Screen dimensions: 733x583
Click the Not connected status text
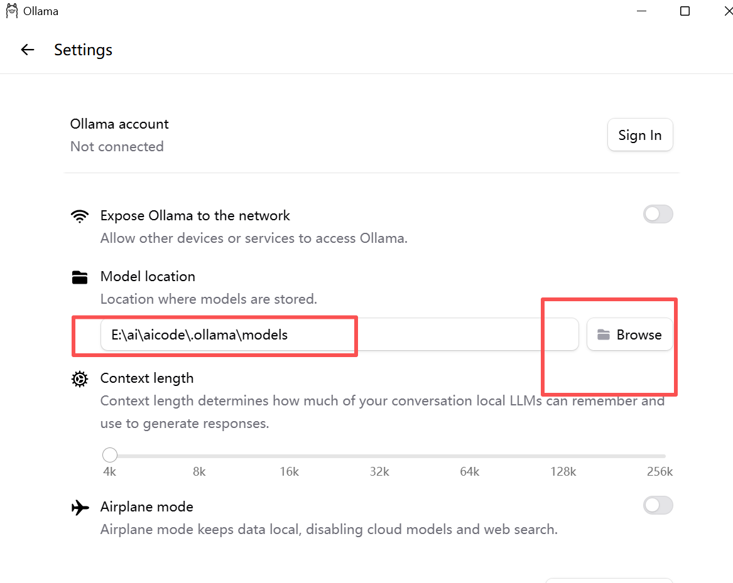click(117, 147)
